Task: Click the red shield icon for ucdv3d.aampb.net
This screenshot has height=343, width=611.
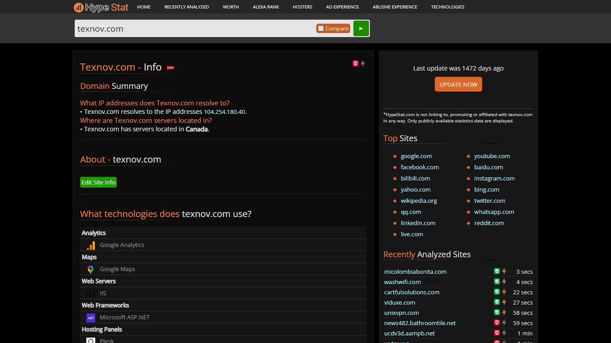Action: [x=496, y=333]
